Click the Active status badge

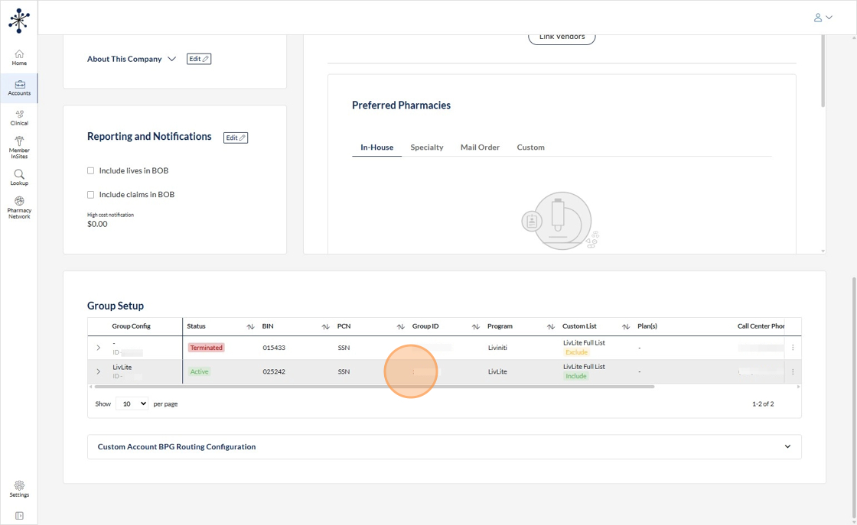pos(199,371)
